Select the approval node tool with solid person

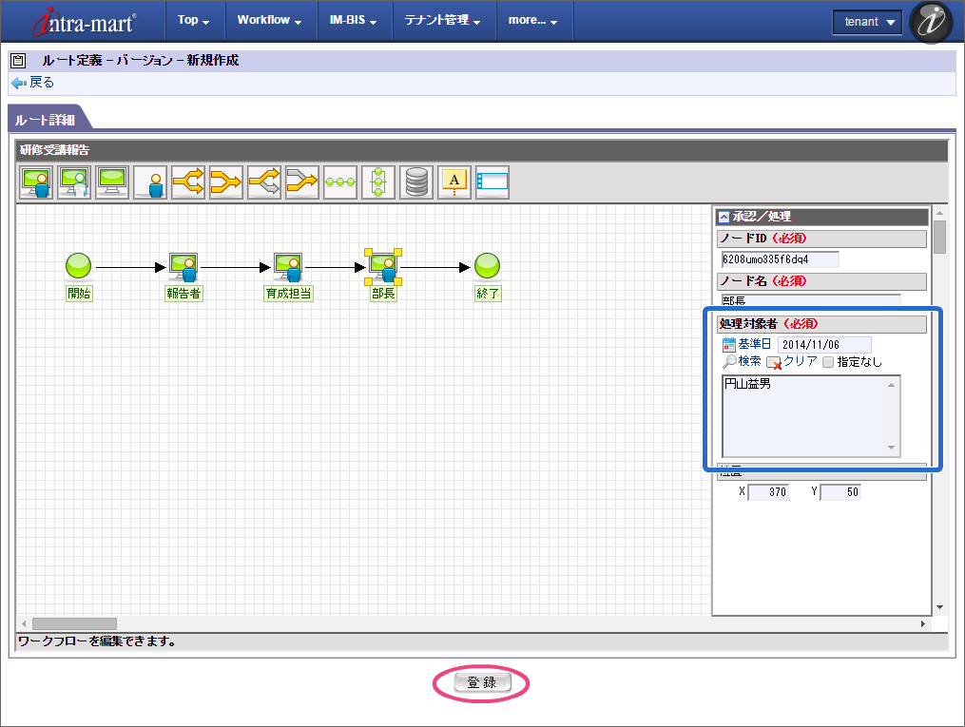36,182
